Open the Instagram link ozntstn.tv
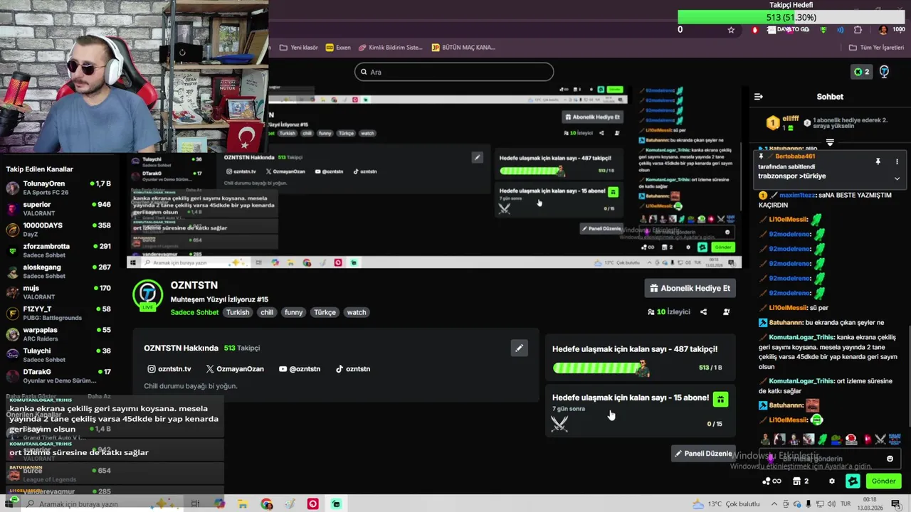911x512 pixels. click(169, 369)
